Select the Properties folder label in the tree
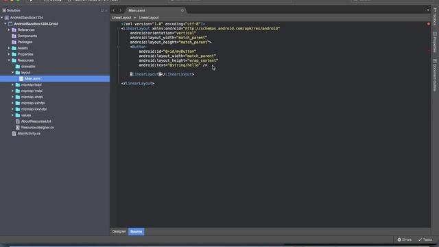This screenshot has height=247, width=439. click(25, 54)
